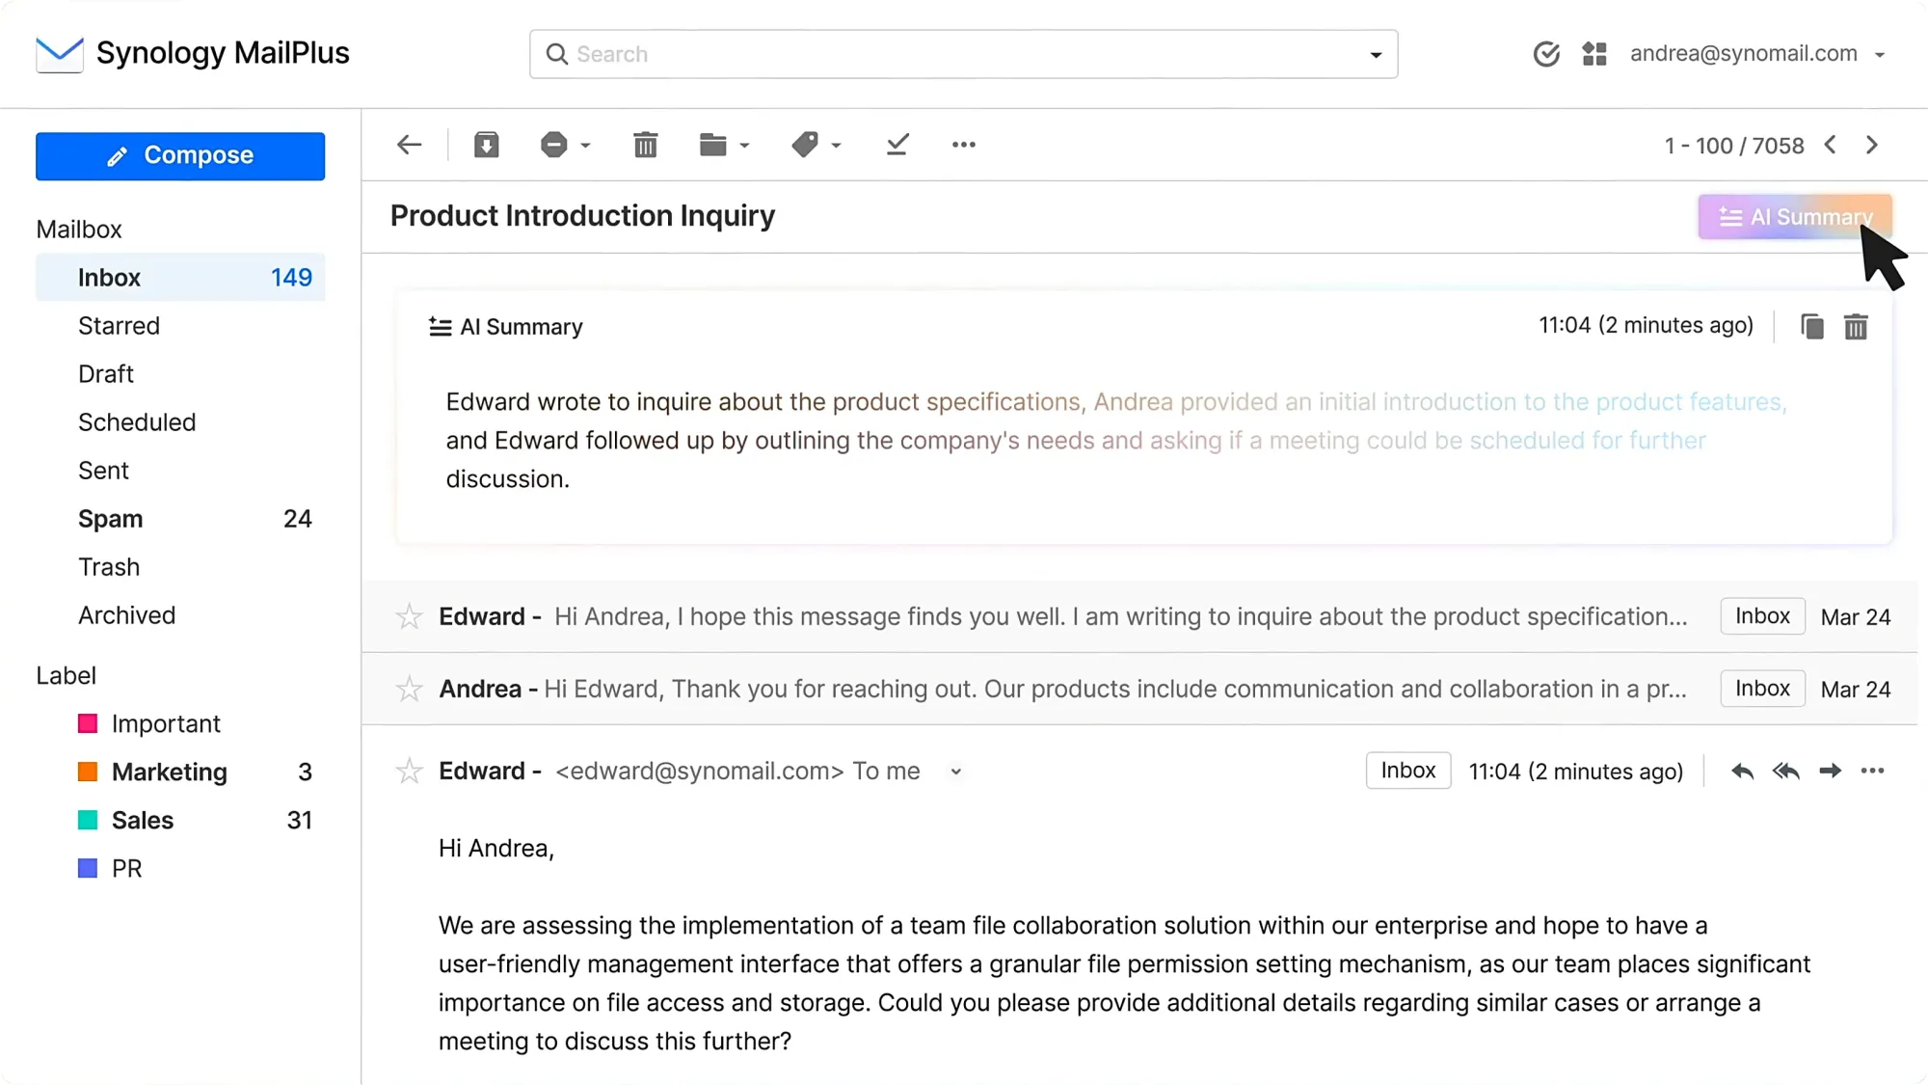Mark as spam using the block icon
1928x1085 pixels.
553,145
